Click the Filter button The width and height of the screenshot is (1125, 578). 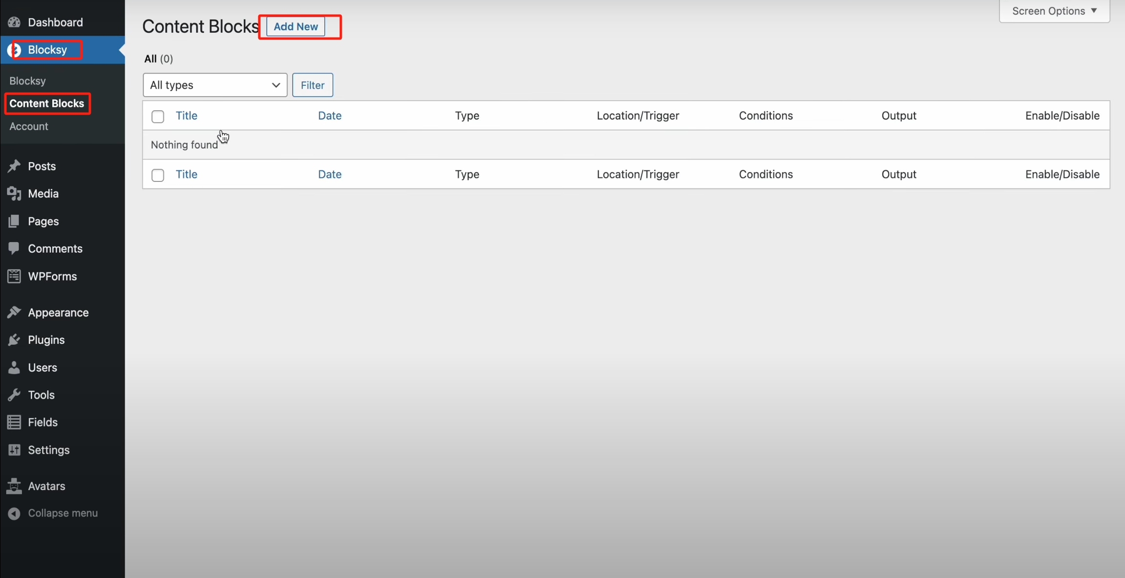tap(312, 85)
